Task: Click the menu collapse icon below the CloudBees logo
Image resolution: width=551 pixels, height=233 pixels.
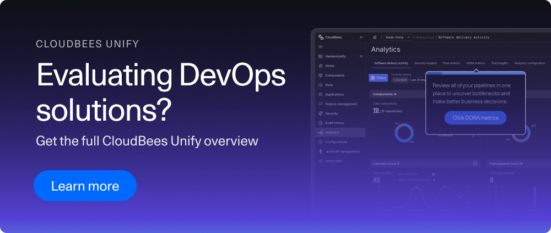Action: point(321,47)
